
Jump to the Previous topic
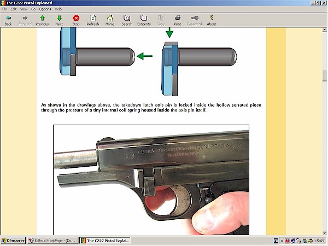click(x=42, y=21)
